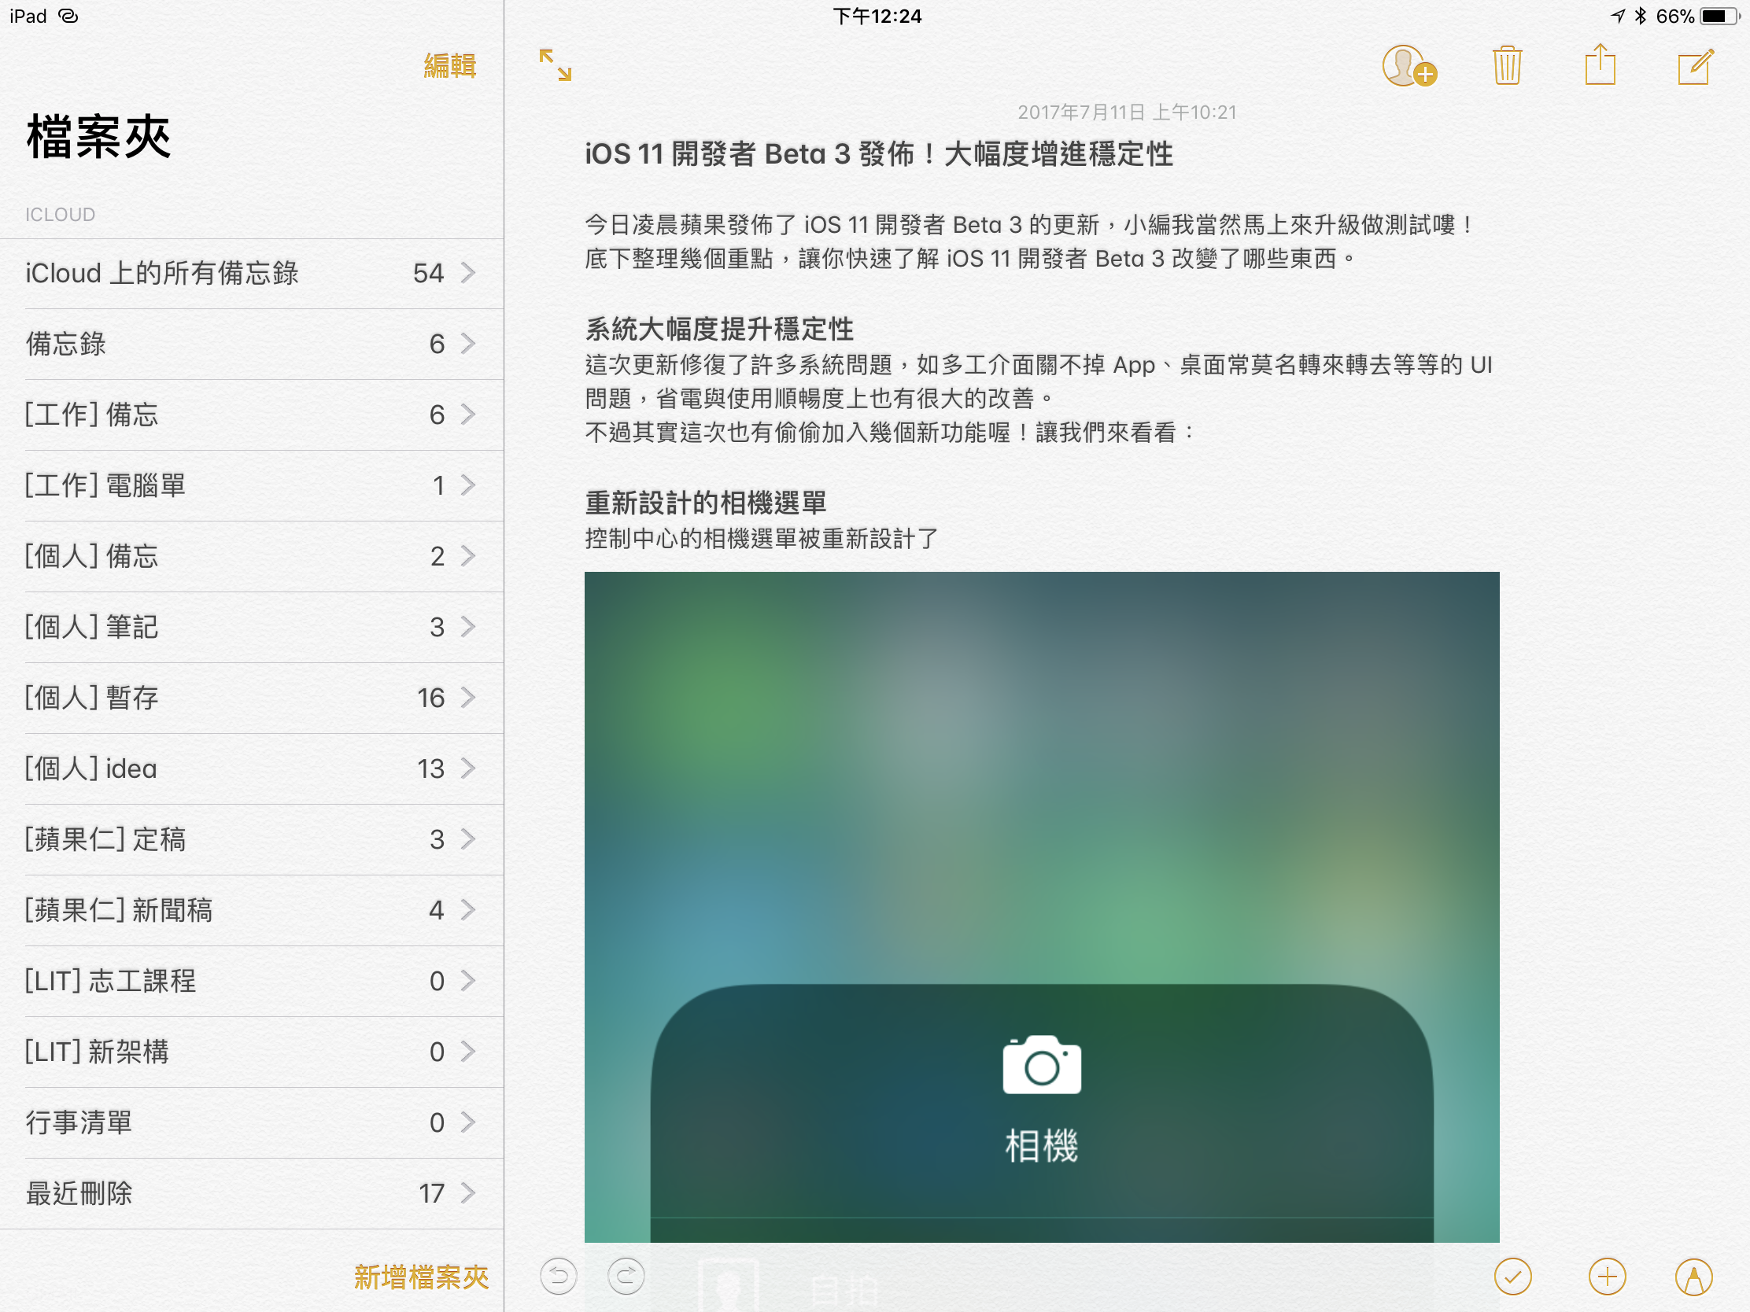Viewport: 1750px width, 1312px height.
Task: Expand chevron on [蘋果仁] 新聞稿 row
Action: 468,909
